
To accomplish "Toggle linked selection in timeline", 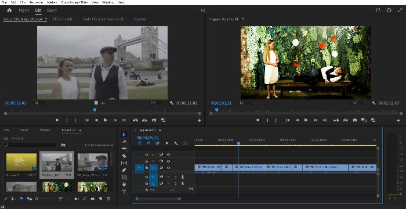I will 157,143.
